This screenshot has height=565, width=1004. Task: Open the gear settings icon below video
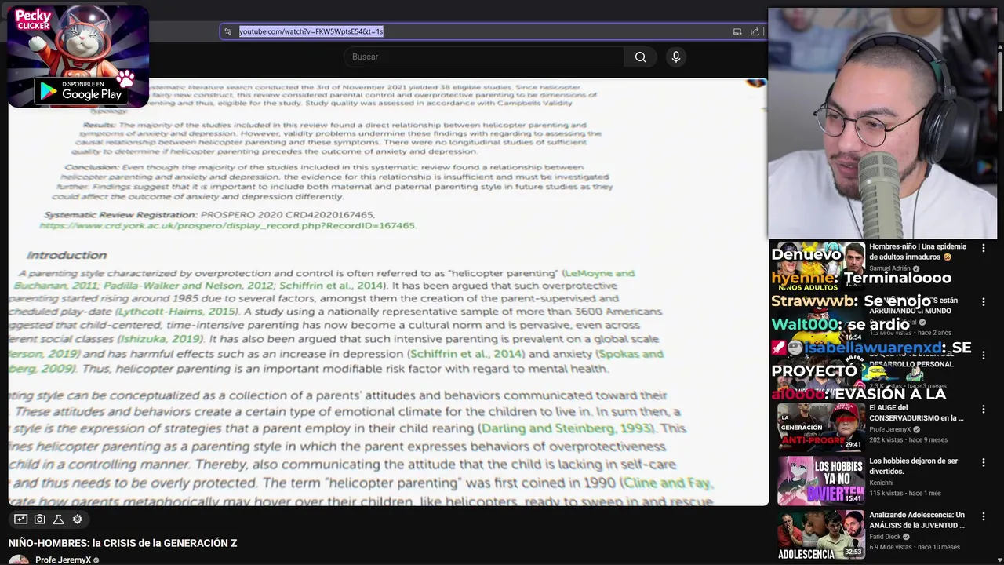point(78,519)
